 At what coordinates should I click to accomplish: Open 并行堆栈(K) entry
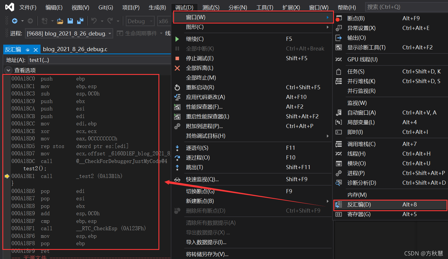pos(391,81)
